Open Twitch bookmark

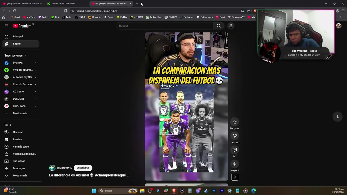pos(43,17)
